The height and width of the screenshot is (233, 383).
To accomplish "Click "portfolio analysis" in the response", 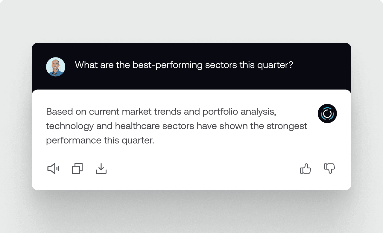I will click(x=239, y=112).
